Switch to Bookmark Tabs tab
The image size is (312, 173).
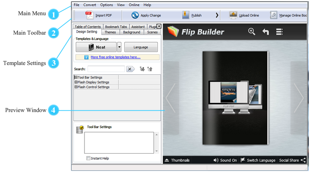click(x=116, y=26)
